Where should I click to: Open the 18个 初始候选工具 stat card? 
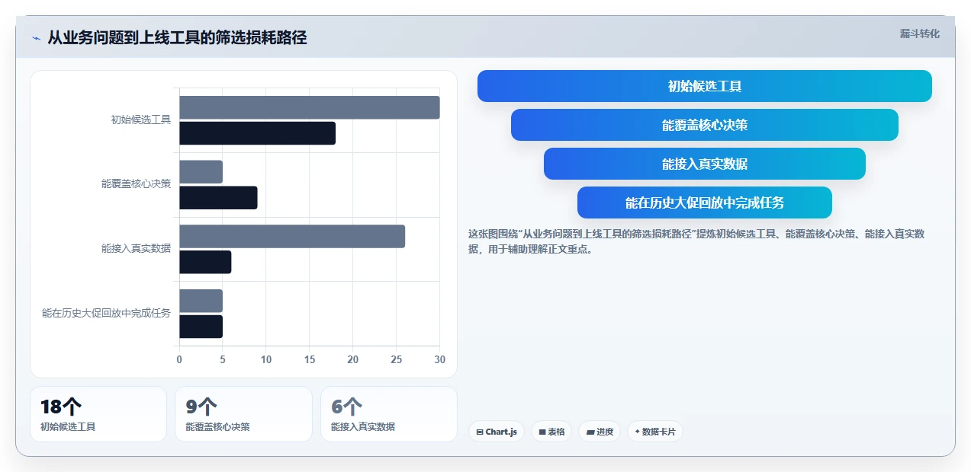pyautogui.click(x=98, y=414)
